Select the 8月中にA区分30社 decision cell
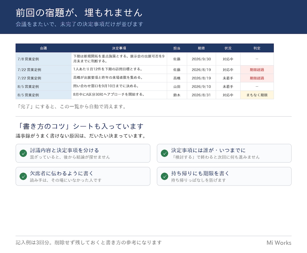Viewport: 307px width, 253px height. [x=119, y=95]
